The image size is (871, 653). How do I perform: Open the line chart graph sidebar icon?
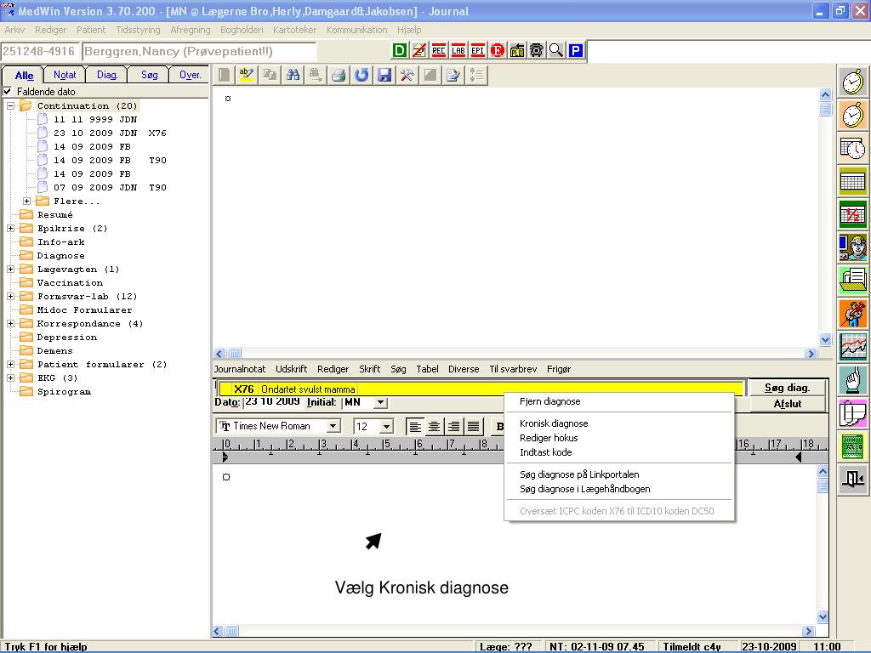(x=852, y=346)
